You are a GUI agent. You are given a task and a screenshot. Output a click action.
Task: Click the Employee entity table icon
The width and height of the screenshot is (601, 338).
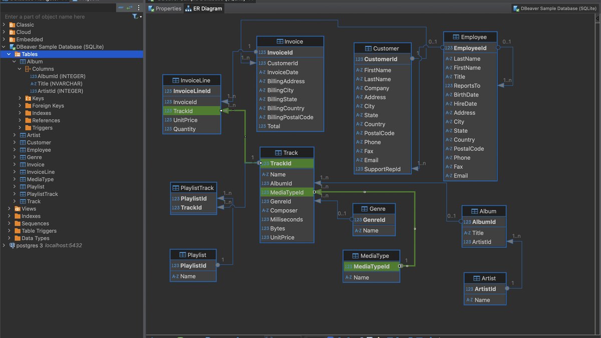click(x=456, y=37)
